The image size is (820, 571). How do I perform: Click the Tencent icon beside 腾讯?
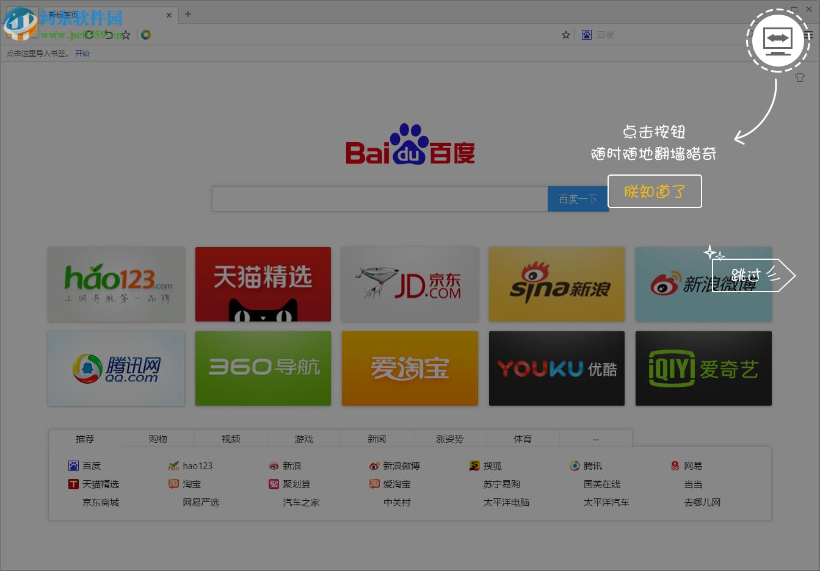(574, 465)
